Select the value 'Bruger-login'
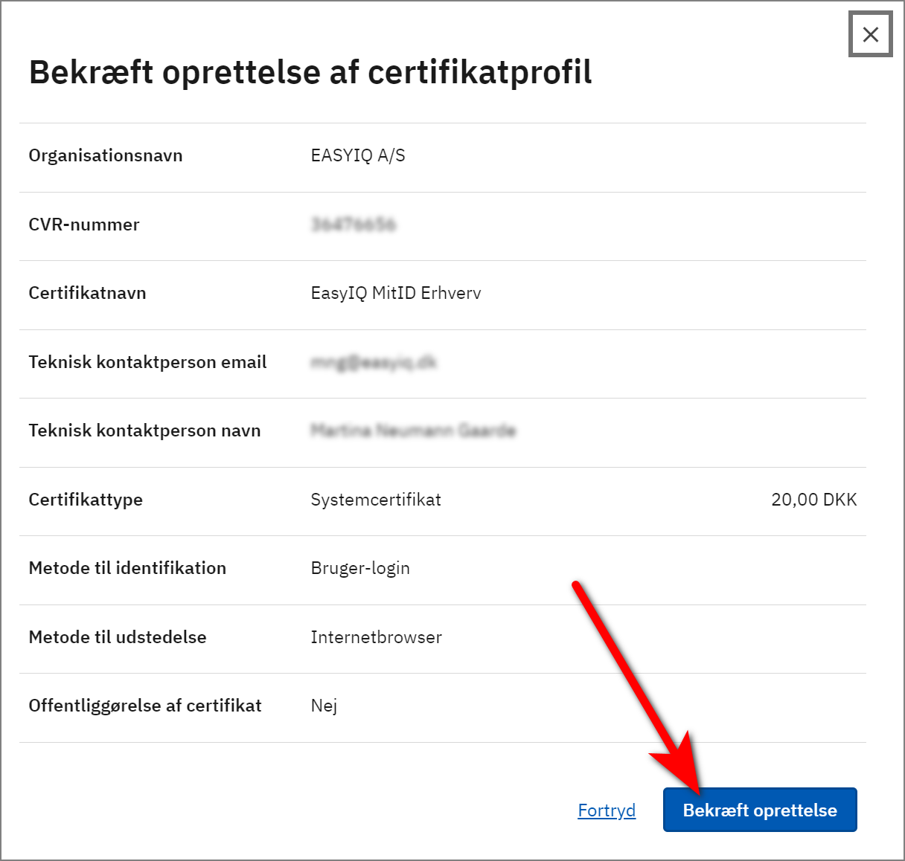The height and width of the screenshot is (861, 905). coord(360,568)
